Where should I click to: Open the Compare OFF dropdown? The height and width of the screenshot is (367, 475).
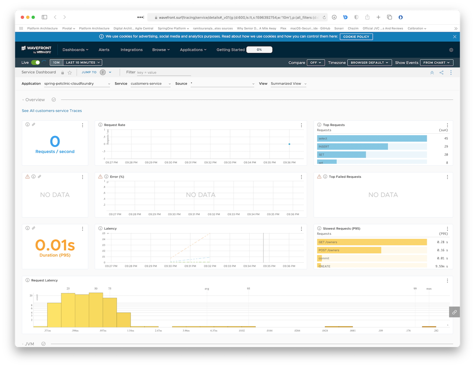(x=316, y=63)
